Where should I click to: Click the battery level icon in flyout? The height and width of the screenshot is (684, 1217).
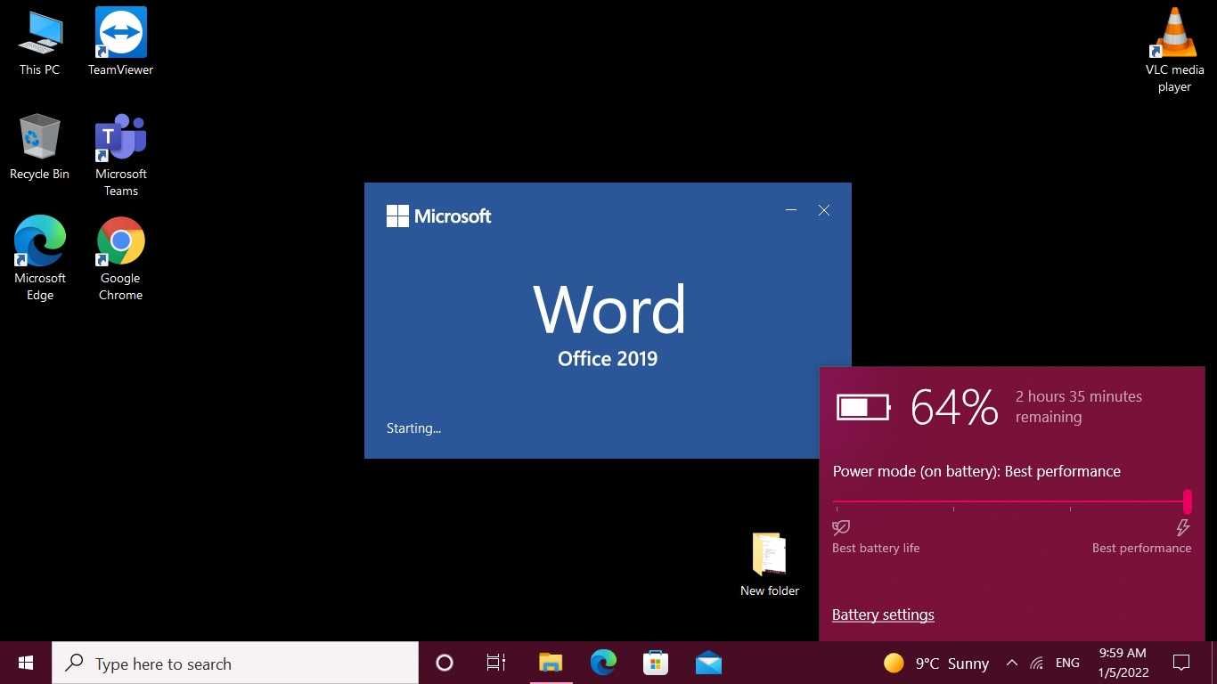(863, 407)
